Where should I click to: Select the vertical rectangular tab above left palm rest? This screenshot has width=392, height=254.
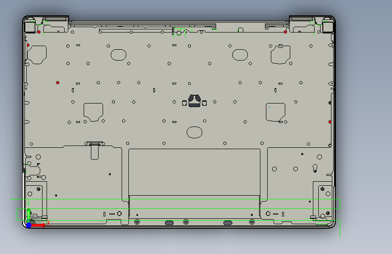click(94, 151)
